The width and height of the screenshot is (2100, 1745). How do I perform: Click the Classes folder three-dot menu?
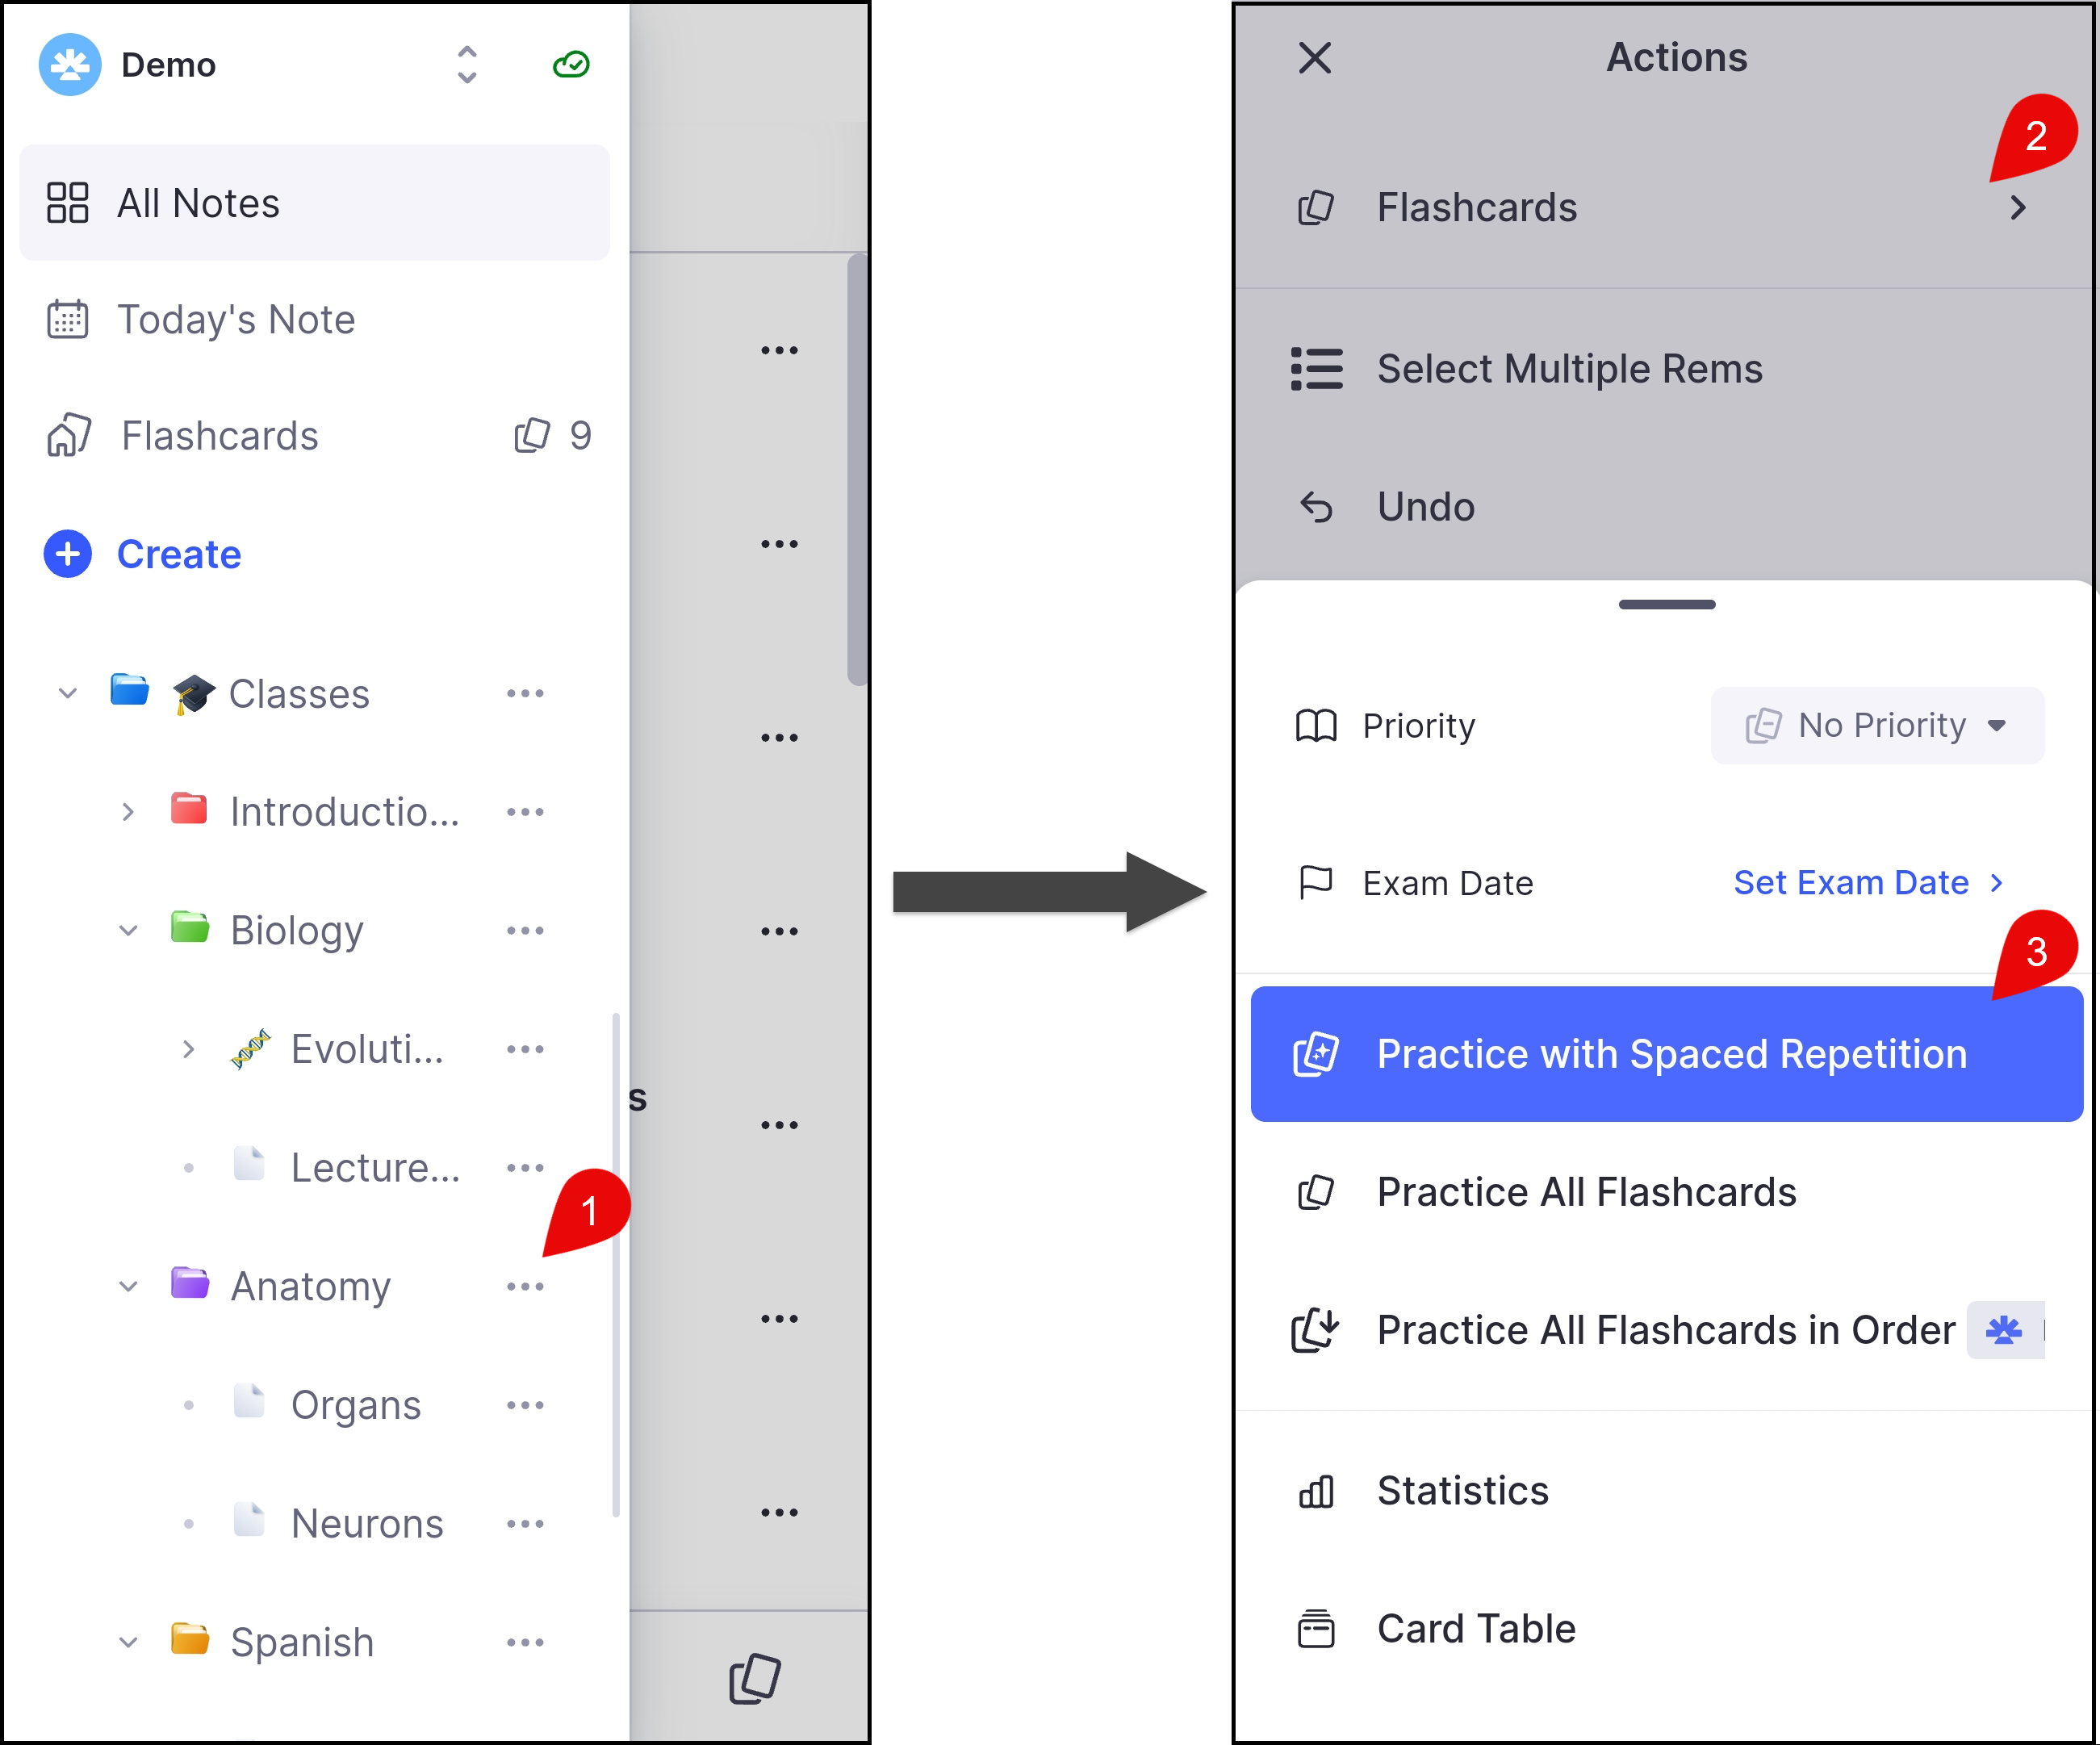click(x=525, y=694)
